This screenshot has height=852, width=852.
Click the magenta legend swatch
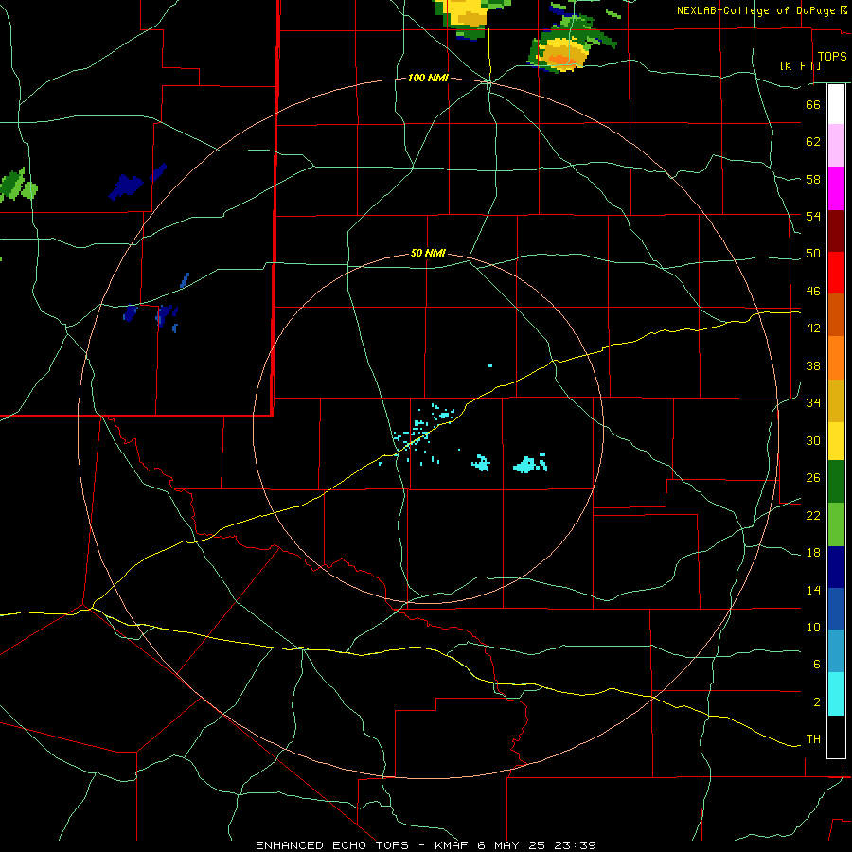click(836, 188)
